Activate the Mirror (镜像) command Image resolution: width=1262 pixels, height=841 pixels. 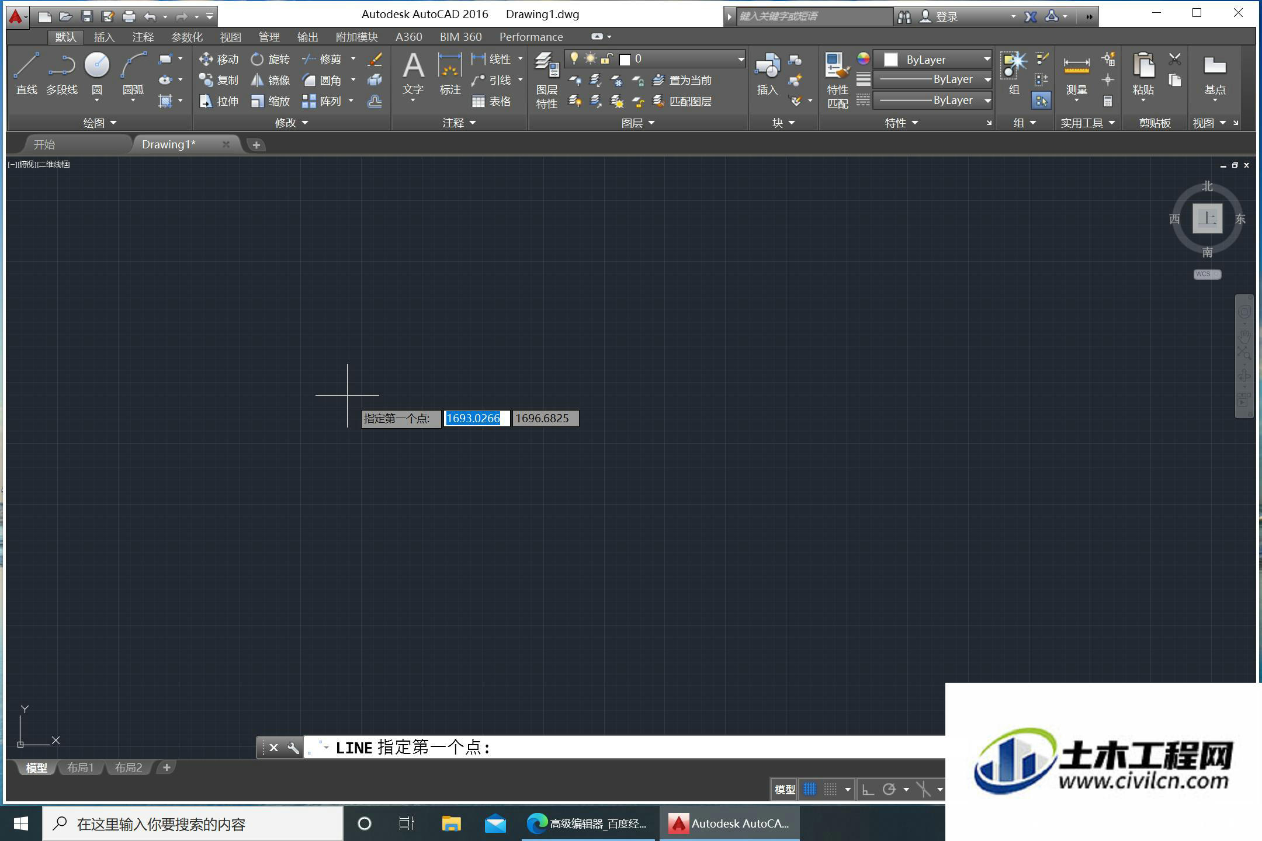click(270, 80)
